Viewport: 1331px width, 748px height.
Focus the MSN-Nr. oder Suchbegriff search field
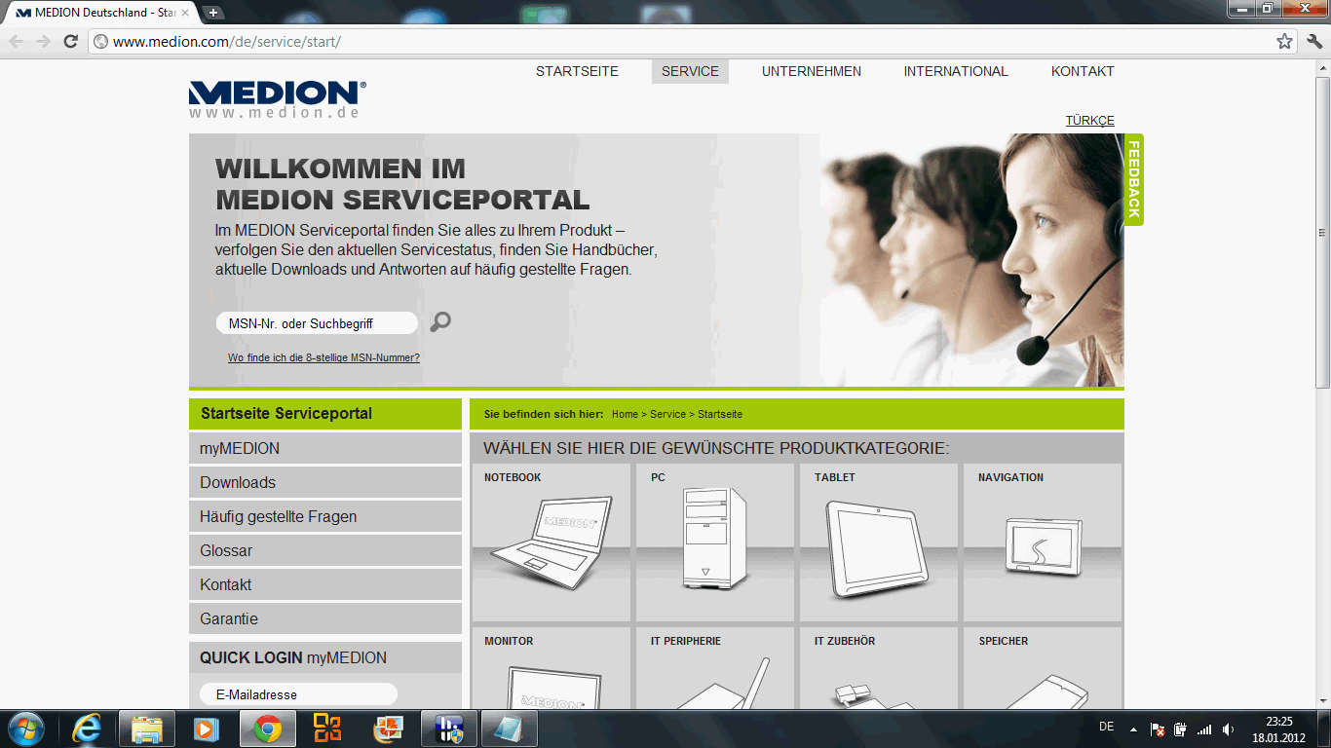(317, 323)
